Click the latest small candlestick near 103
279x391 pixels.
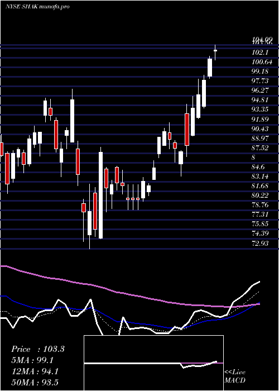[x=215, y=51]
